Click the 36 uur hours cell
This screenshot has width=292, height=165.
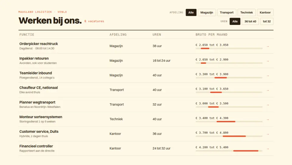(157, 134)
